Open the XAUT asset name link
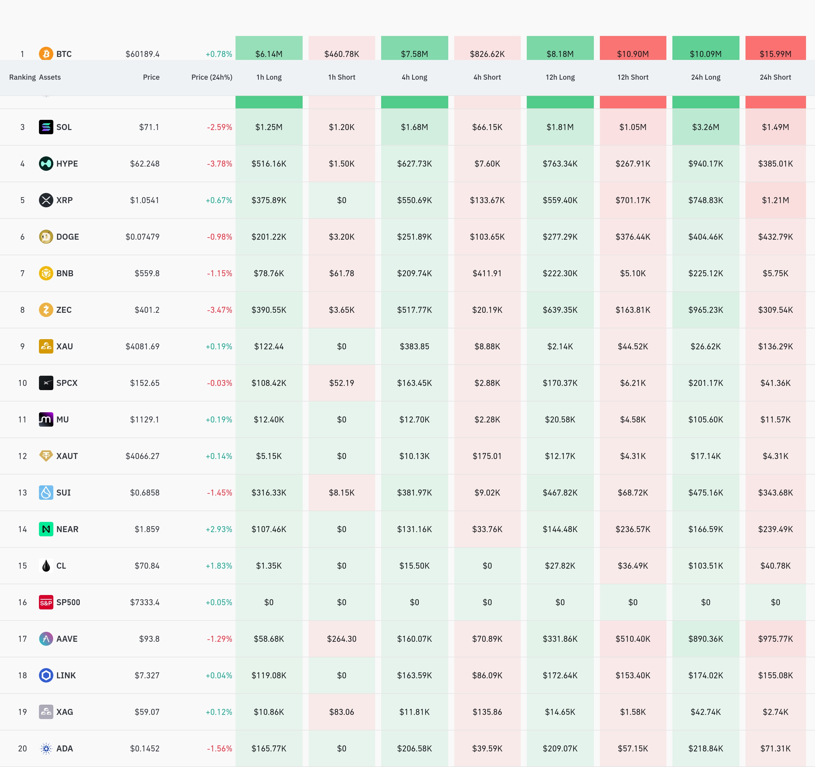This screenshot has width=815, height=767. (x=67, y=456)
